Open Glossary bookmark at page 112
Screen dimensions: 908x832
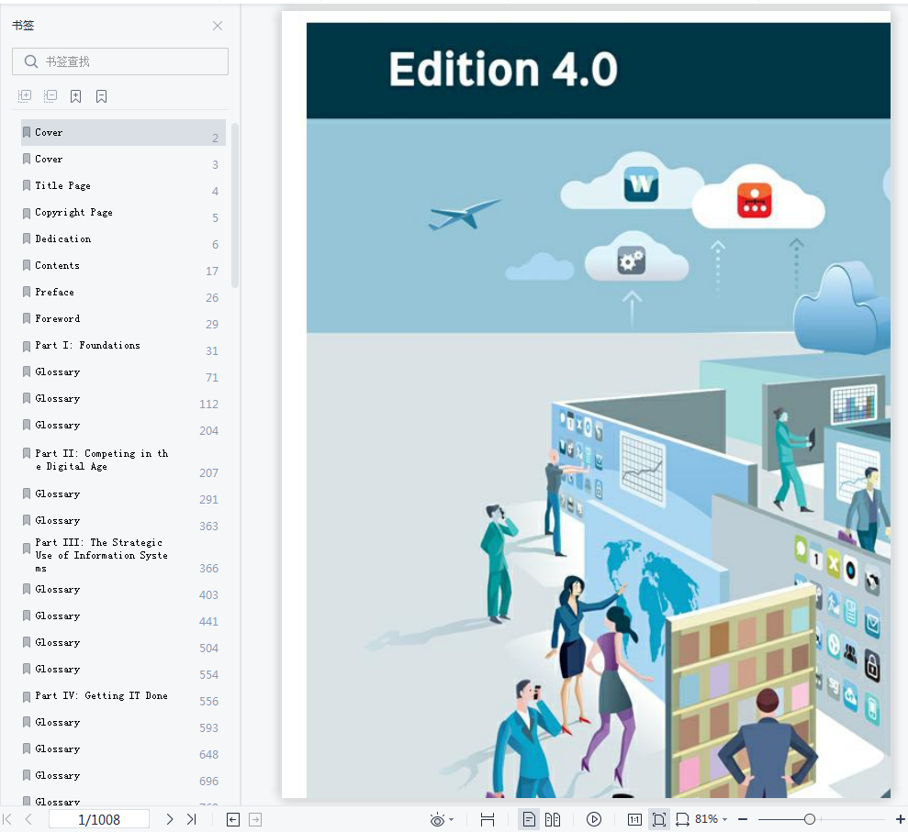(123, 399)
